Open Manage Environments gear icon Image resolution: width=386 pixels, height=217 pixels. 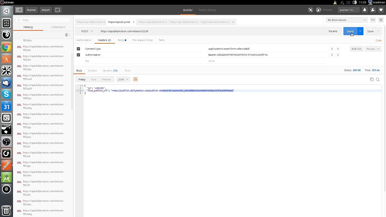tap(381, 20)
